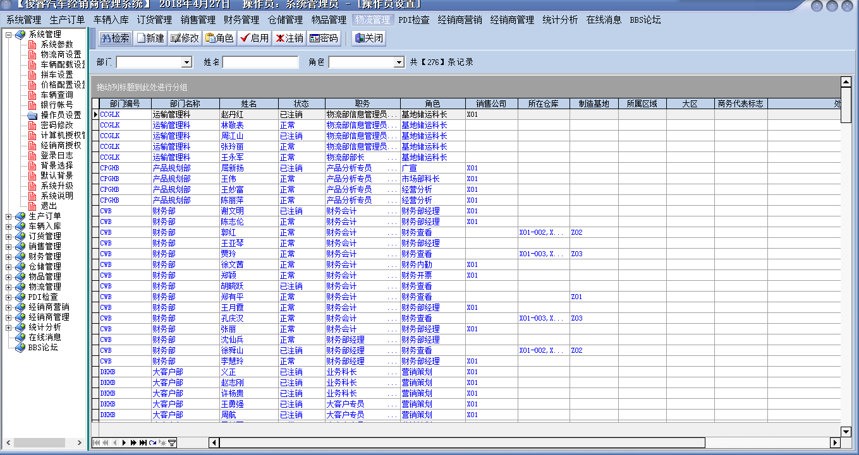Open 经销商授权 in the tree

coord(61,145)
